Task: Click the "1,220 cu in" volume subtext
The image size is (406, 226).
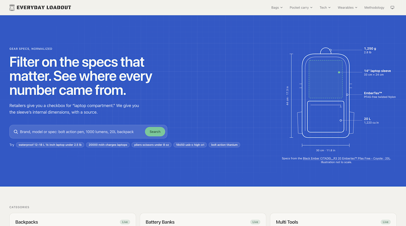Action: click(371, 123)
